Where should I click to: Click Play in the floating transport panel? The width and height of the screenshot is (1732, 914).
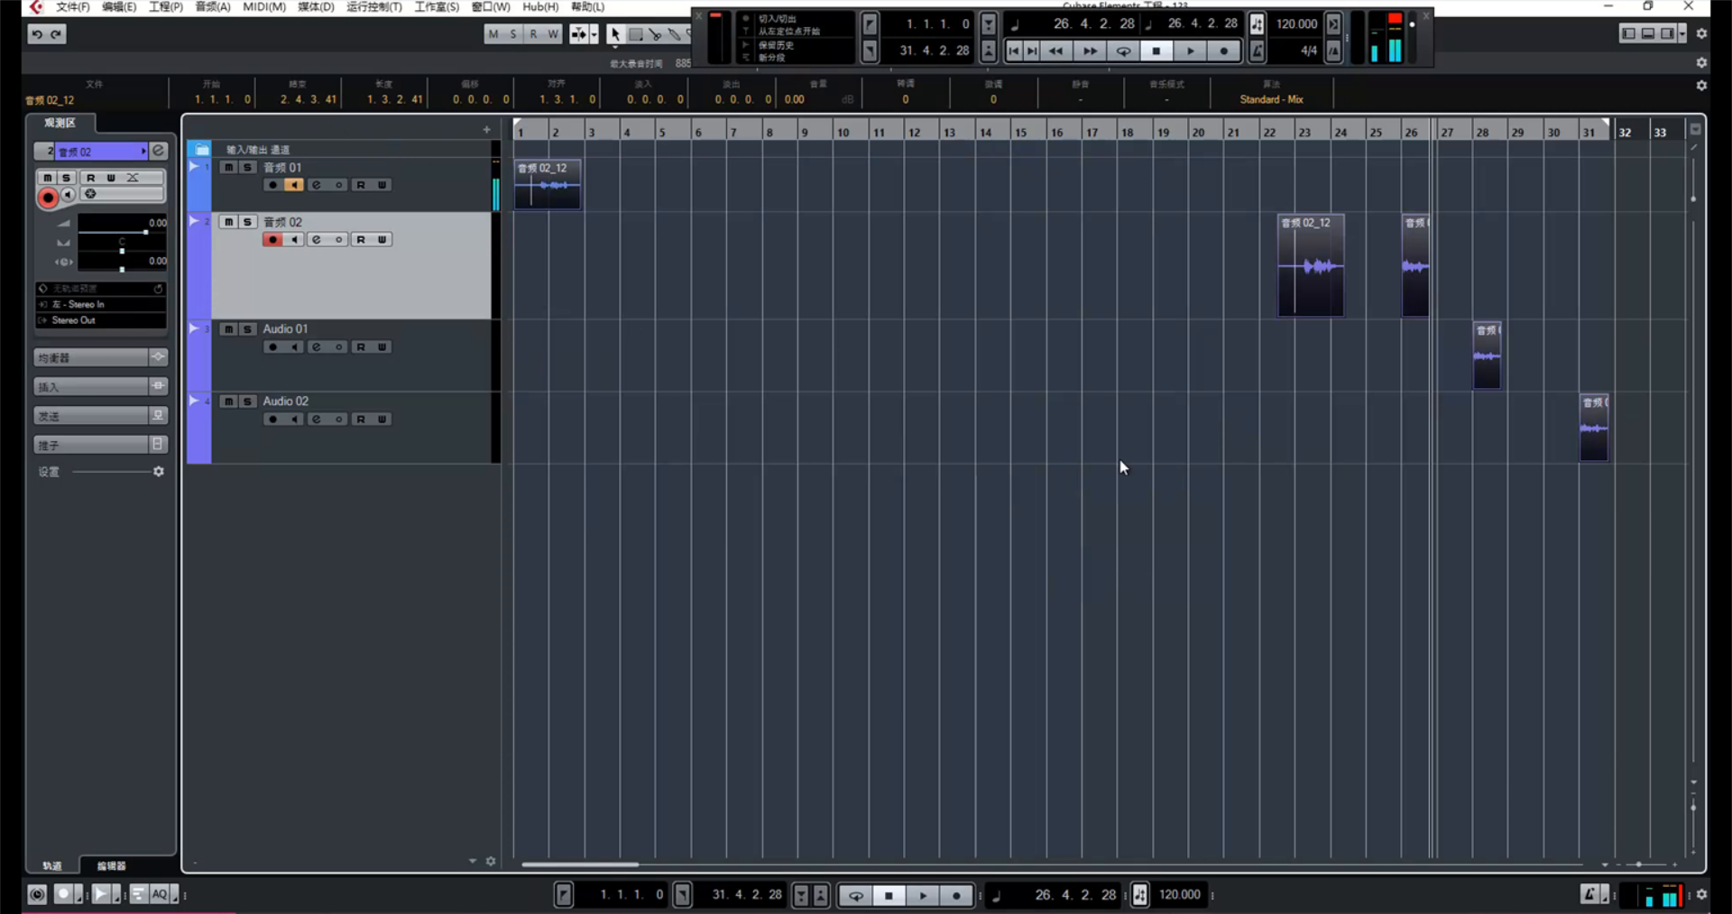pos(1190,51)
